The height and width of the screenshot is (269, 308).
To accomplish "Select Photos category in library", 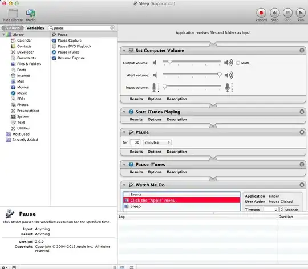I will [x=23, y=105].
